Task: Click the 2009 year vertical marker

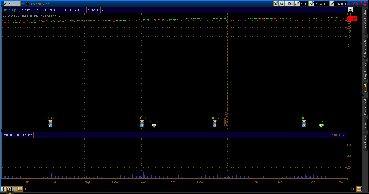Action: (x=226, y=118)
